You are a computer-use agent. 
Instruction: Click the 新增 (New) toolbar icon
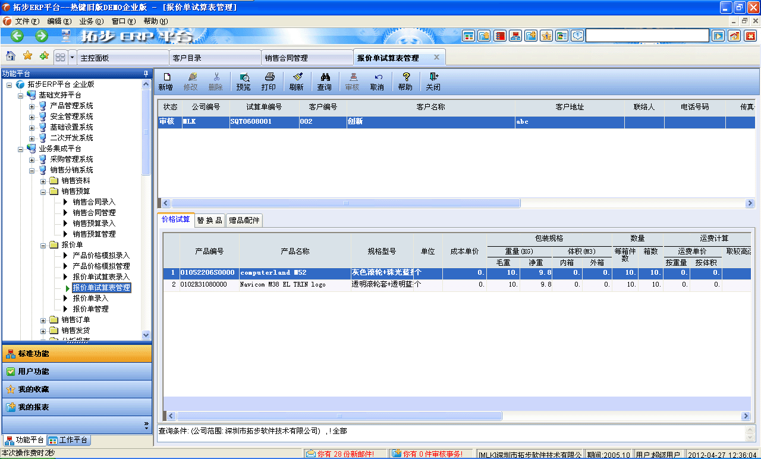167,81
